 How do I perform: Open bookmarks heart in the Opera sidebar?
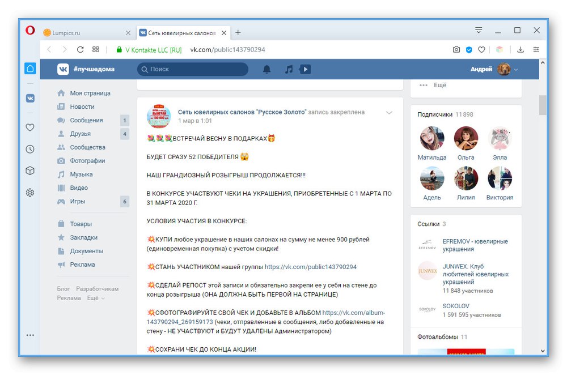click(31, 127)
